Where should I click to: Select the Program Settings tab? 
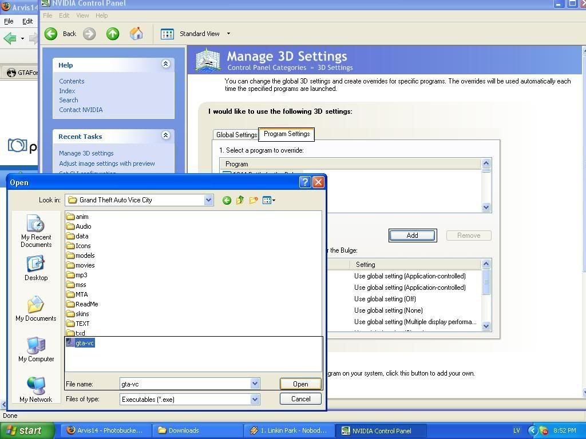(x=287, y=134)
